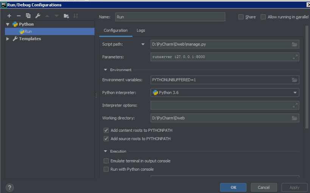
Task: Click the Create New Folder icon
Action: (66, 16)
